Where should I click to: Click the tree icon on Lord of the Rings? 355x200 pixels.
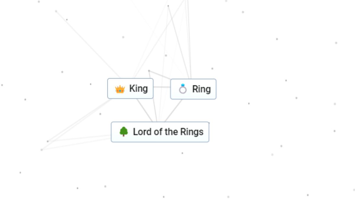[124, 132]
